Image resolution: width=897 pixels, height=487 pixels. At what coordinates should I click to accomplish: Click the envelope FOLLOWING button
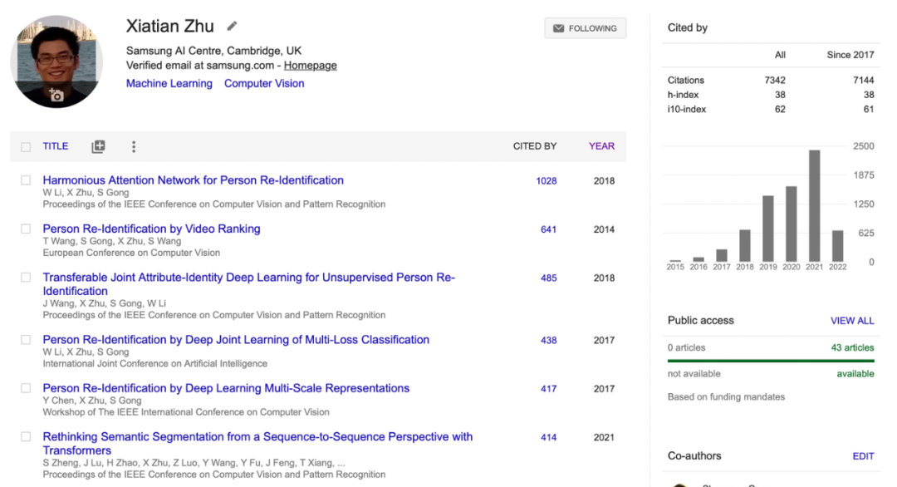tap(585, 28)
